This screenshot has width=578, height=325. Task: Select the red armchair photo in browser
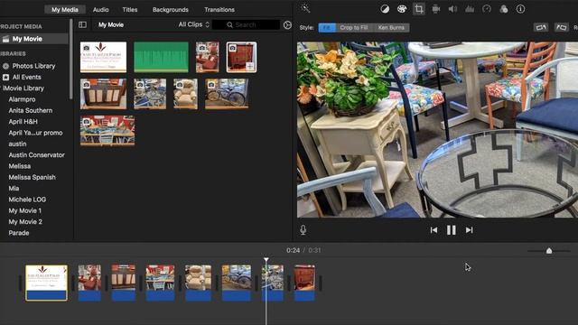(x=207, y=57)
